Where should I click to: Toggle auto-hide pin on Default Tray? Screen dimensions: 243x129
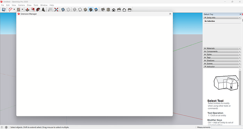[x=240, y=14]
